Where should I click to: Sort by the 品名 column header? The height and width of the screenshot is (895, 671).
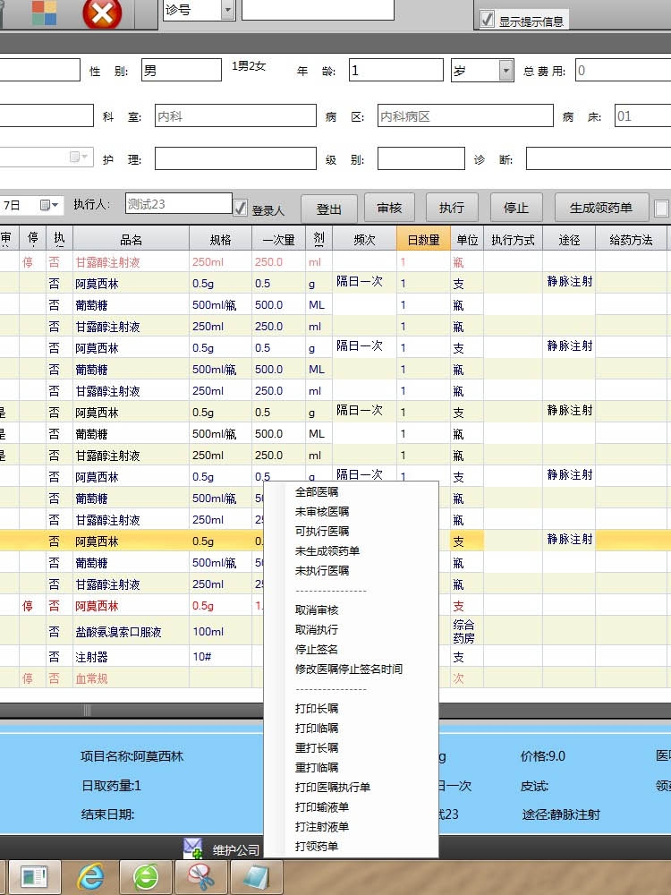pos(132,240)
